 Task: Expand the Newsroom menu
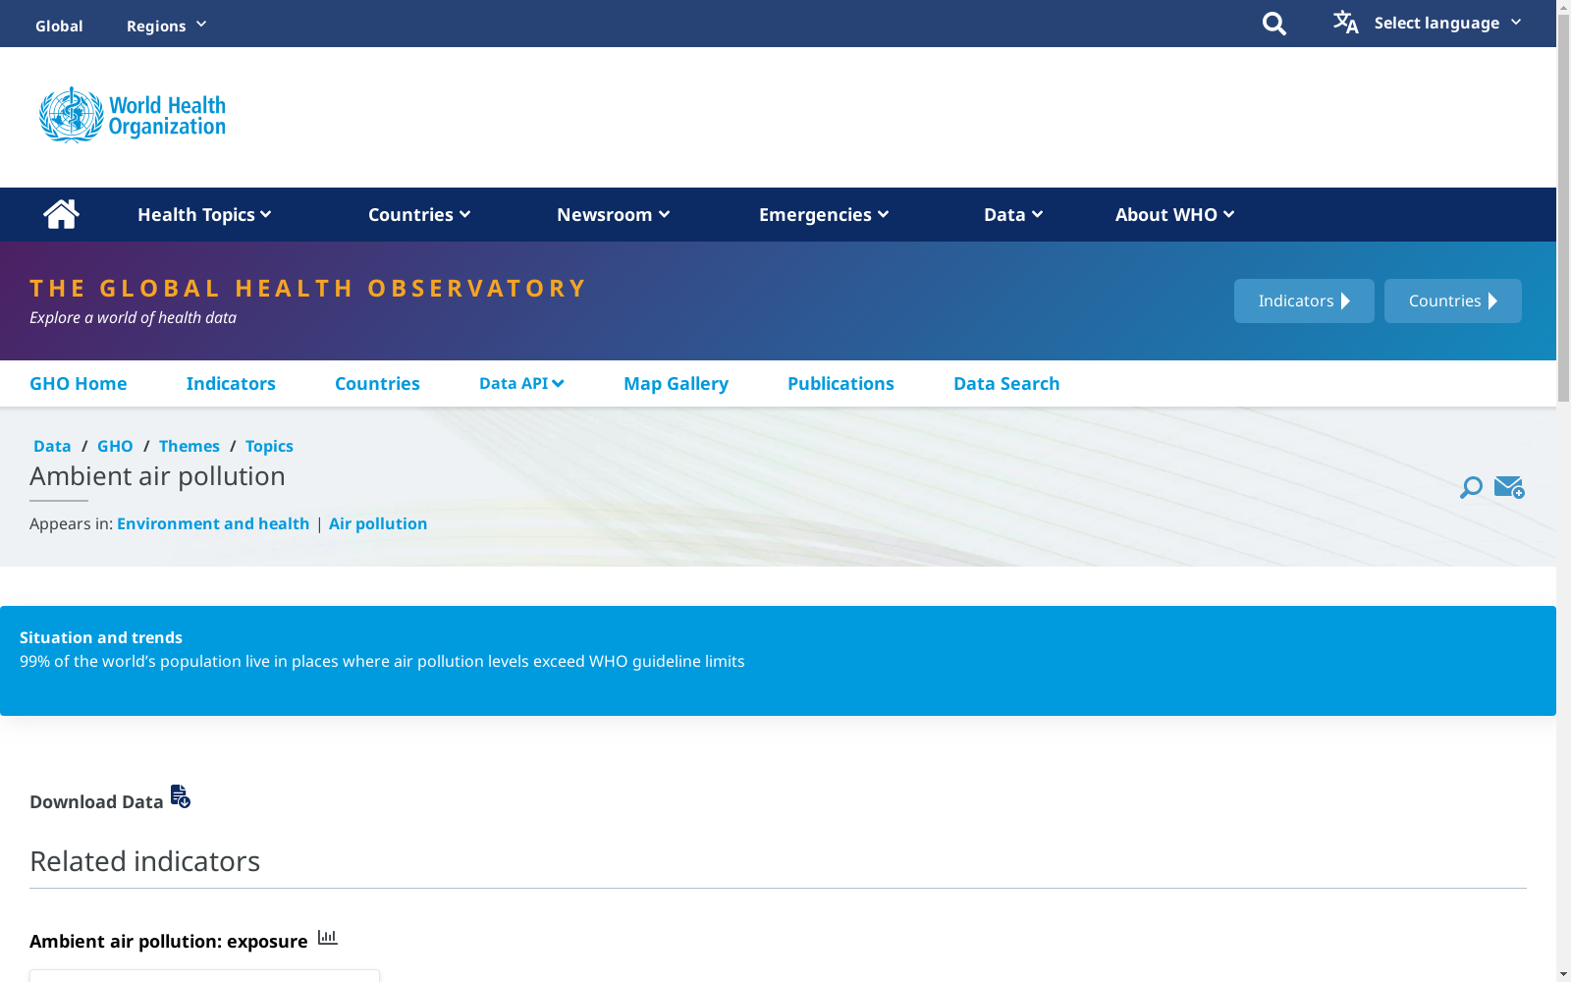pos(614,214)
